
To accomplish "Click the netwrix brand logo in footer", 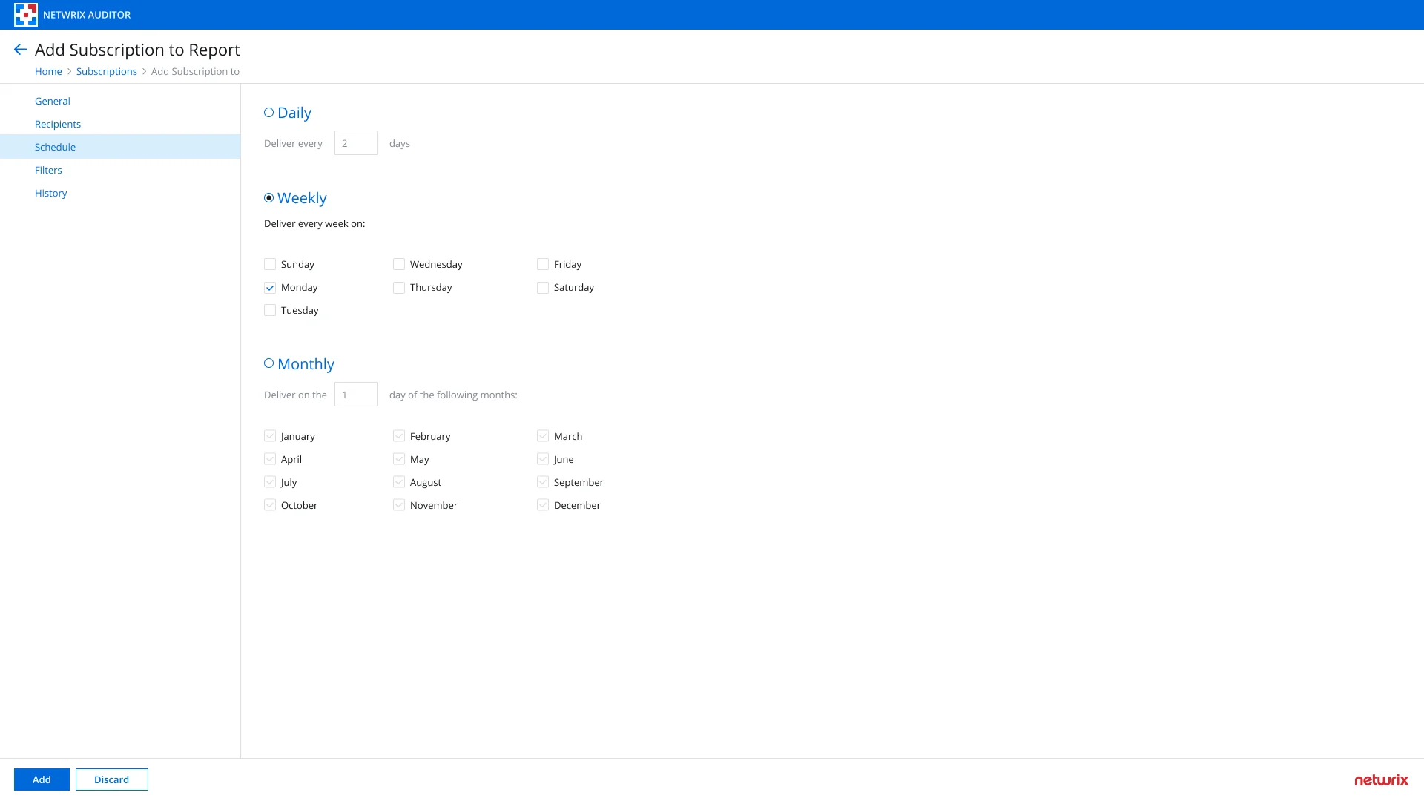I will 1381,779.
